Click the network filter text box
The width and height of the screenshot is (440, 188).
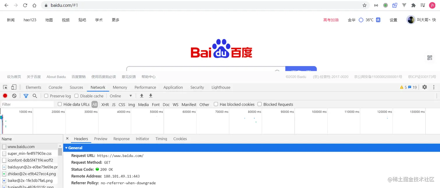27,104
